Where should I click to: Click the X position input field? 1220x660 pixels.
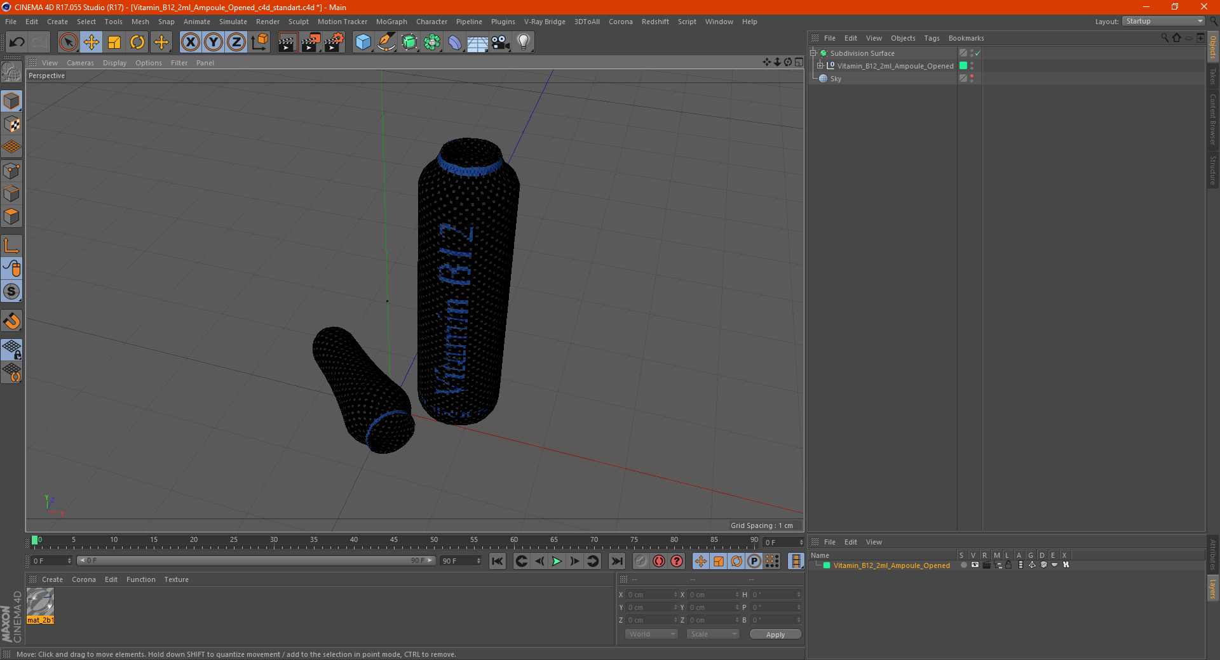click(653, 595)
